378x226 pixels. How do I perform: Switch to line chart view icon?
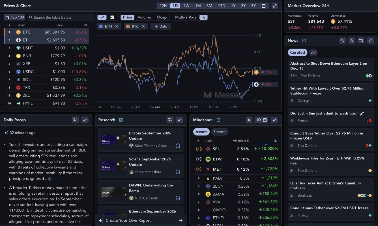(102, 17)
